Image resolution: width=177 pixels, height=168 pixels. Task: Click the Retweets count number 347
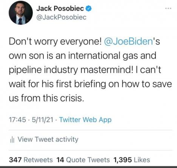tap(15, 160)
